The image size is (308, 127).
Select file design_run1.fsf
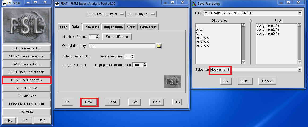(x=268, y=26)
